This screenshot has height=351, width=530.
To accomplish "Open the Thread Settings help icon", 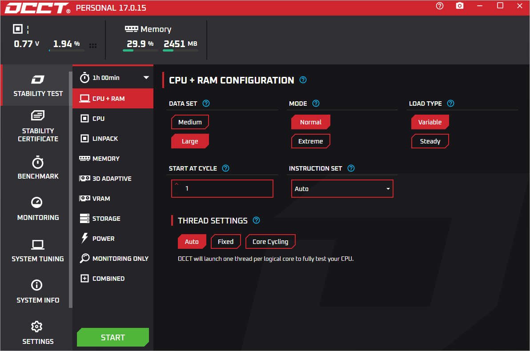I will pos(256,220).
